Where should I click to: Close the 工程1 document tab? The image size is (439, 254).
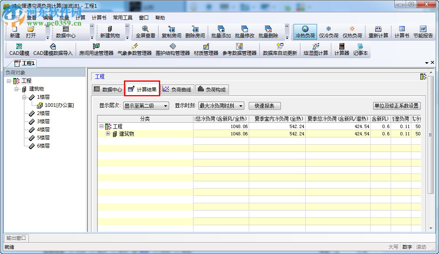point(432,63)
